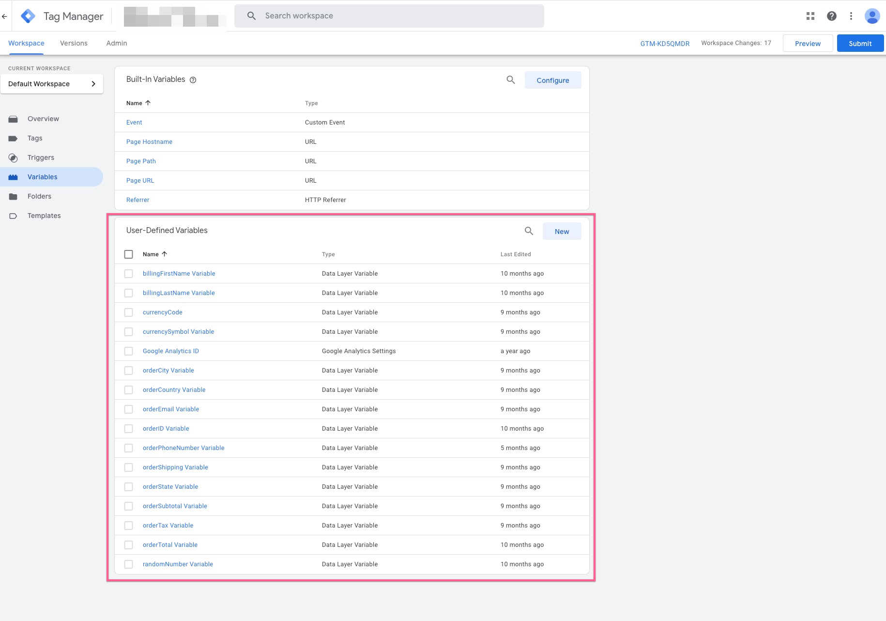Click the Last Edited column header
The height and width of the screenshot is (621, 886).
pos(516,254)
